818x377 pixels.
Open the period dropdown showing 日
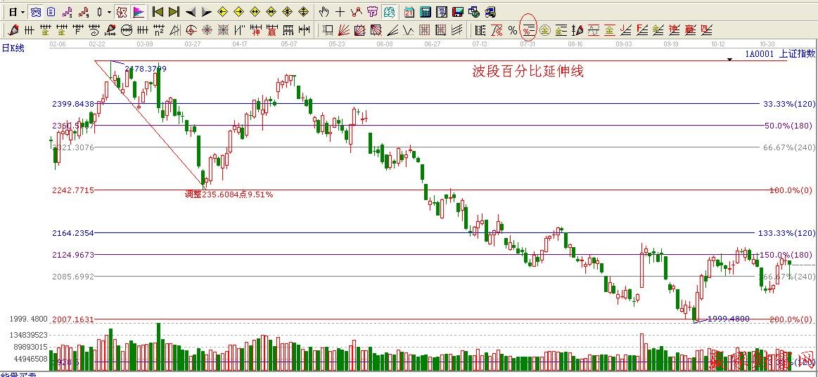tap(16, 12)
